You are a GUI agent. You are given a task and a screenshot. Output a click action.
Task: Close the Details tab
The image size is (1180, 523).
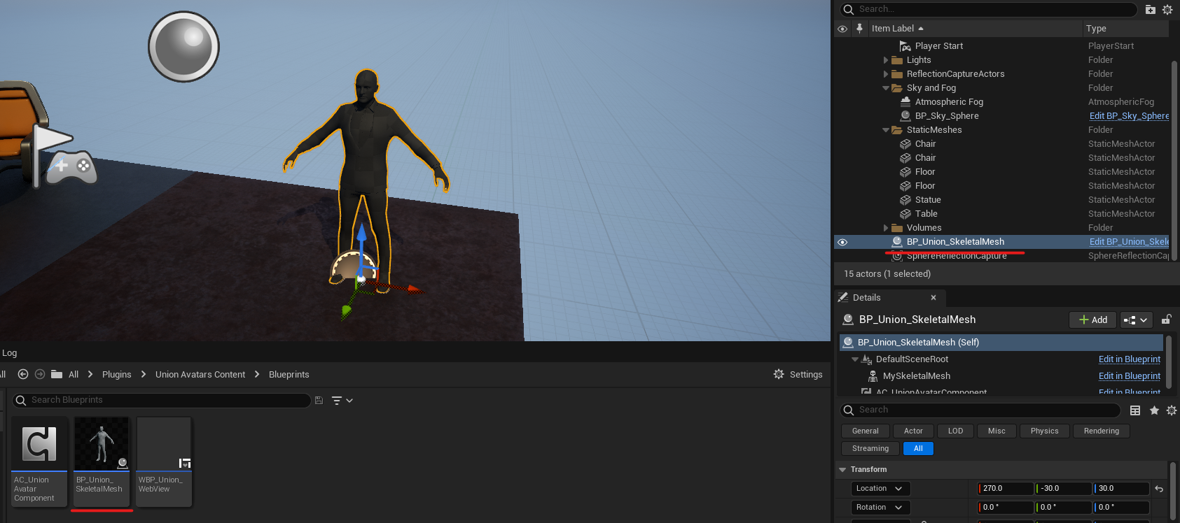[x=933, y=298]
